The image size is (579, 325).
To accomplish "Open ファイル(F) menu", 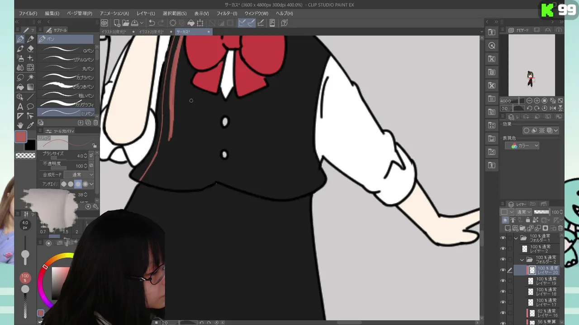I will pos(28,14).
